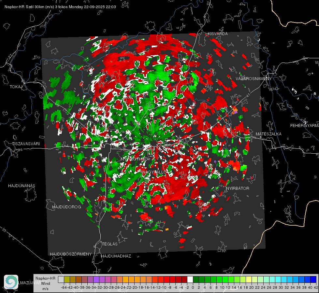Pick the yellow swatch between 18 and 20
Viewport: 319px width, 293px height.
click(x=249, y=279)
